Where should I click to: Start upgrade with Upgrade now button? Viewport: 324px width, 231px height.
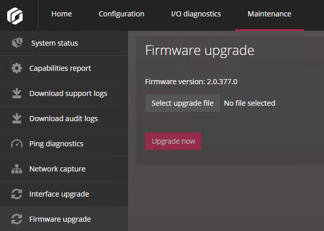pos(173,141)
